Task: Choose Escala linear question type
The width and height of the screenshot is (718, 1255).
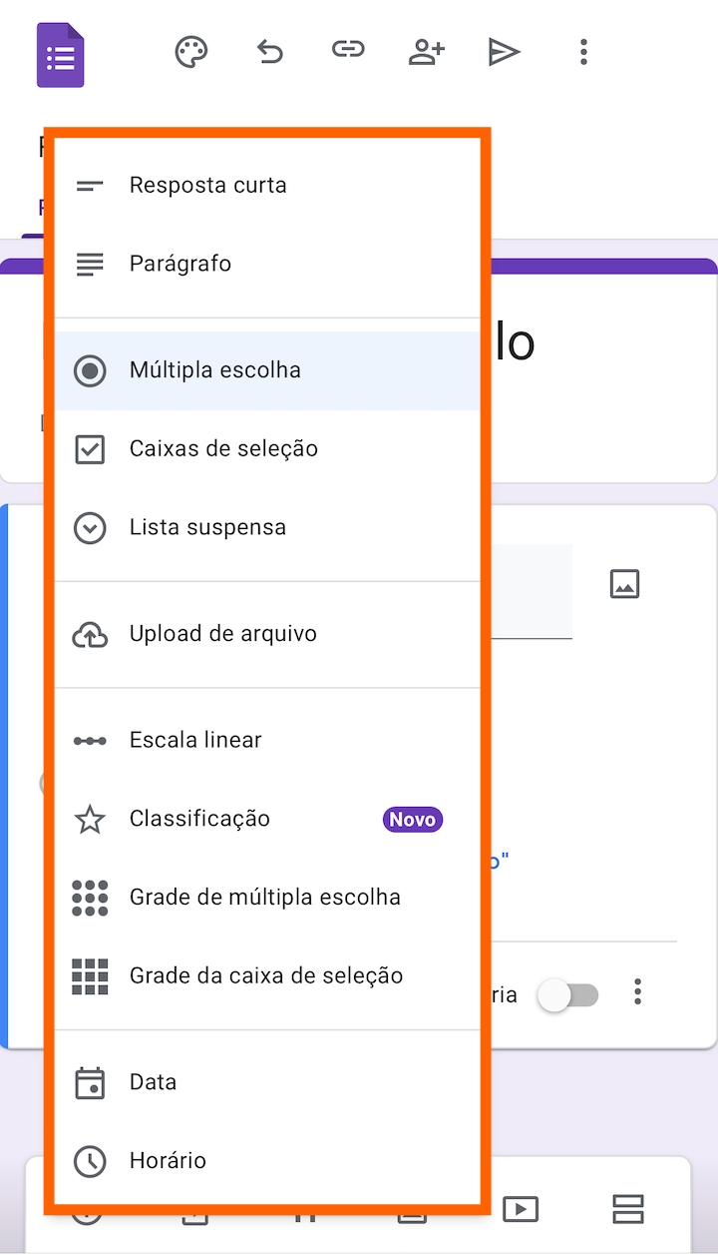Action: [267, 741]
